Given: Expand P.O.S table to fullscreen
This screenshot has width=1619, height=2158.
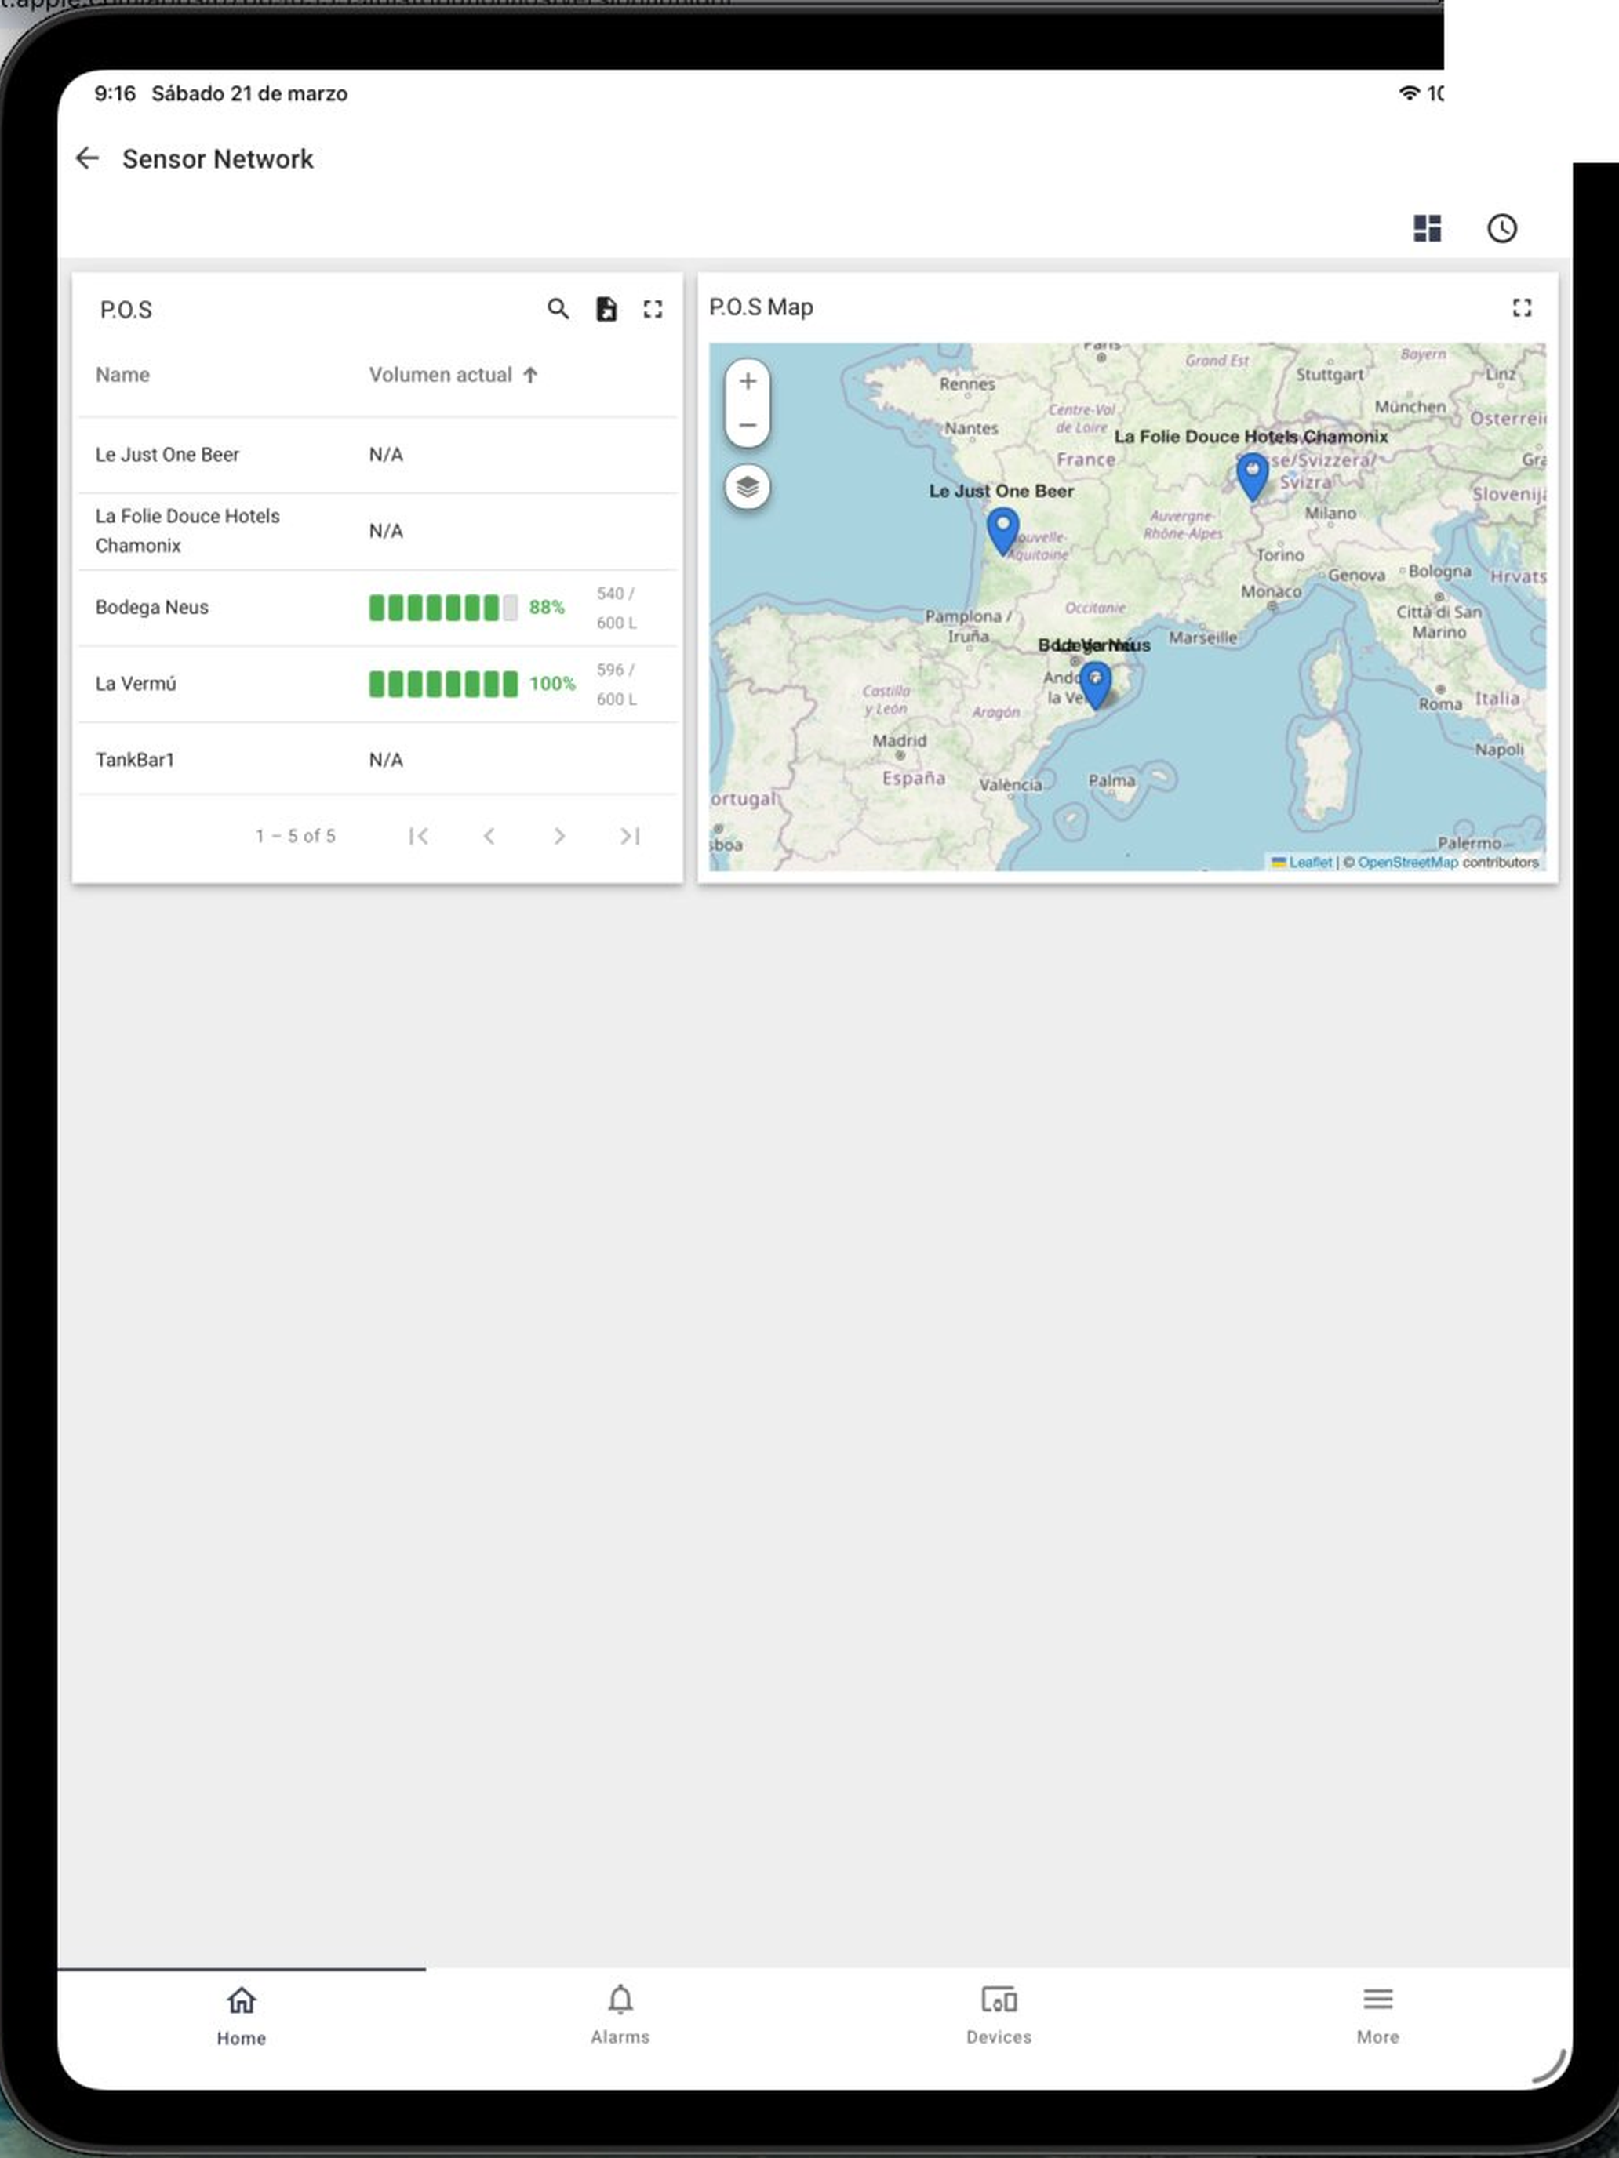Looking at the screenshot, I should click(653, 309).
